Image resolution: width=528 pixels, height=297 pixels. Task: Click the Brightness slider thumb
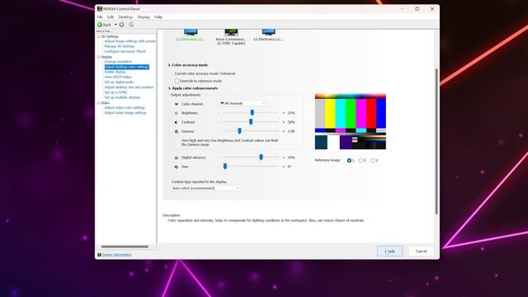tap(252, 113)
